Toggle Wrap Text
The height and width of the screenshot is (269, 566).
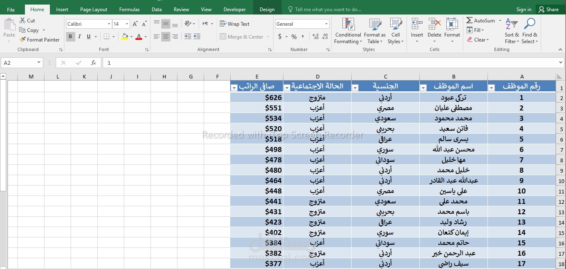(x=235, y=24)
